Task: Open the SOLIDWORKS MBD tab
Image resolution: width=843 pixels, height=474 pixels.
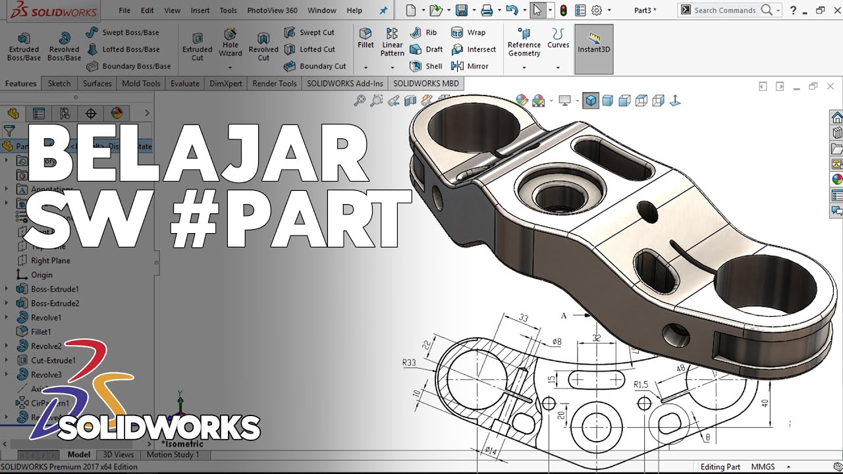Action: click(x=426, y=84)
